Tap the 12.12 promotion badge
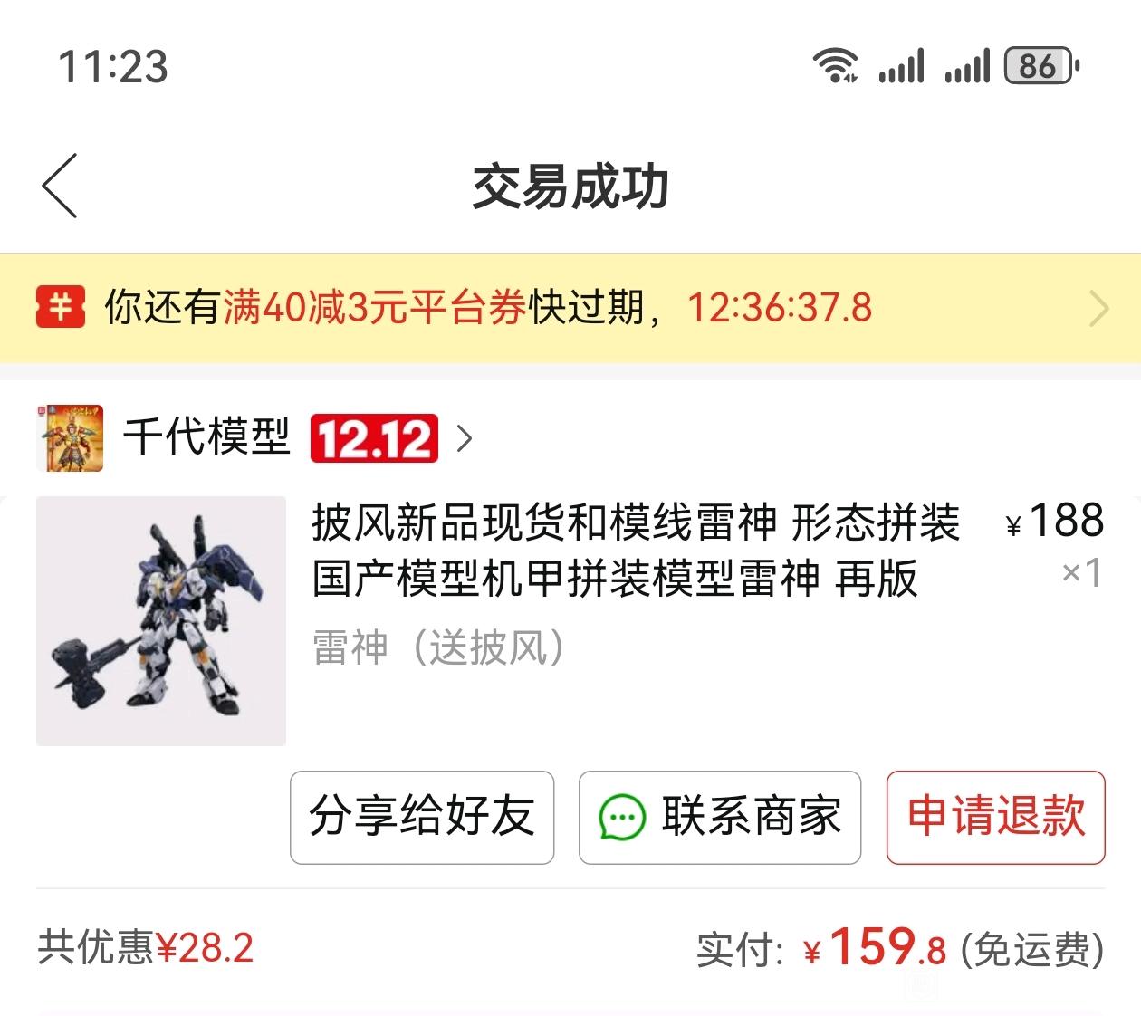This screenshot has width=1141, height=1016. pos(374,439)
